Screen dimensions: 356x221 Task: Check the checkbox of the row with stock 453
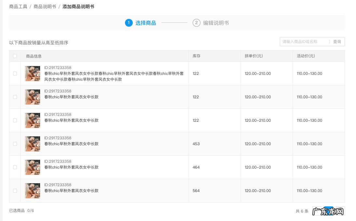pos(15,144)
